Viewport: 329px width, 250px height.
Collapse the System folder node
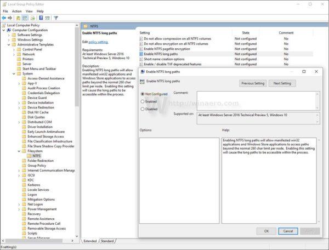14,73
